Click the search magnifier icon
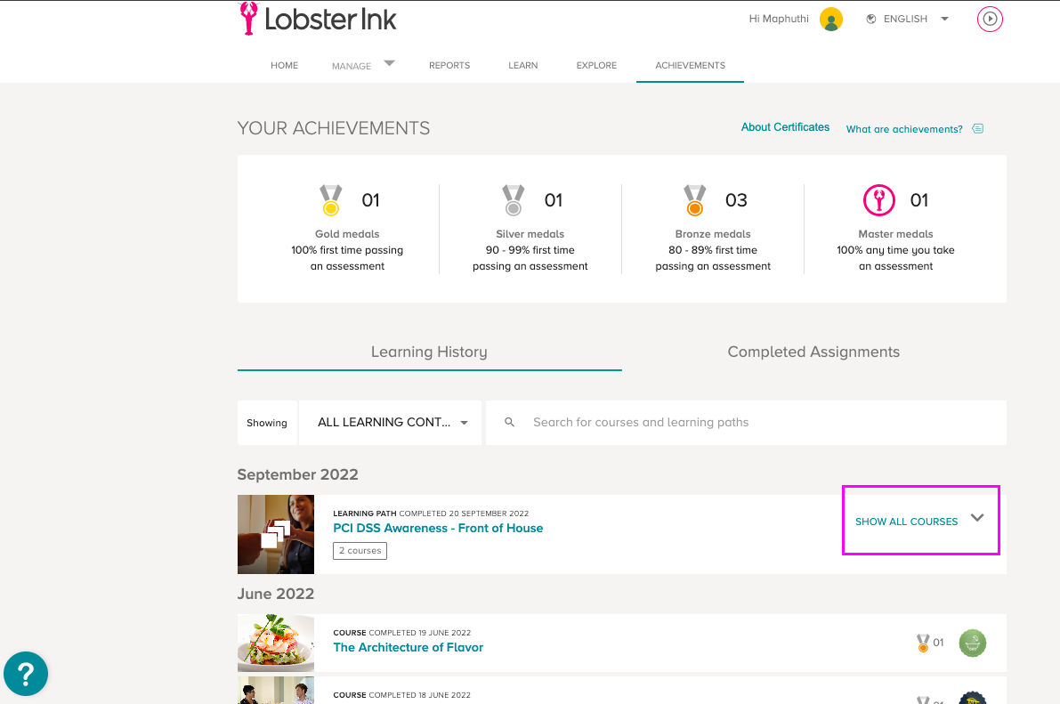This screenshot has width=1060, height=704. tap(510, 422)
